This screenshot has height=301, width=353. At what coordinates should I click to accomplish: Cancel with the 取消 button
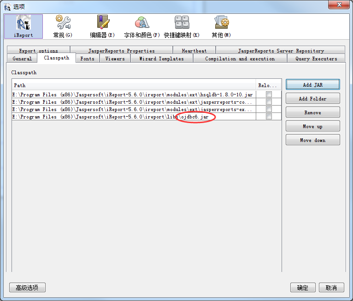331,288
